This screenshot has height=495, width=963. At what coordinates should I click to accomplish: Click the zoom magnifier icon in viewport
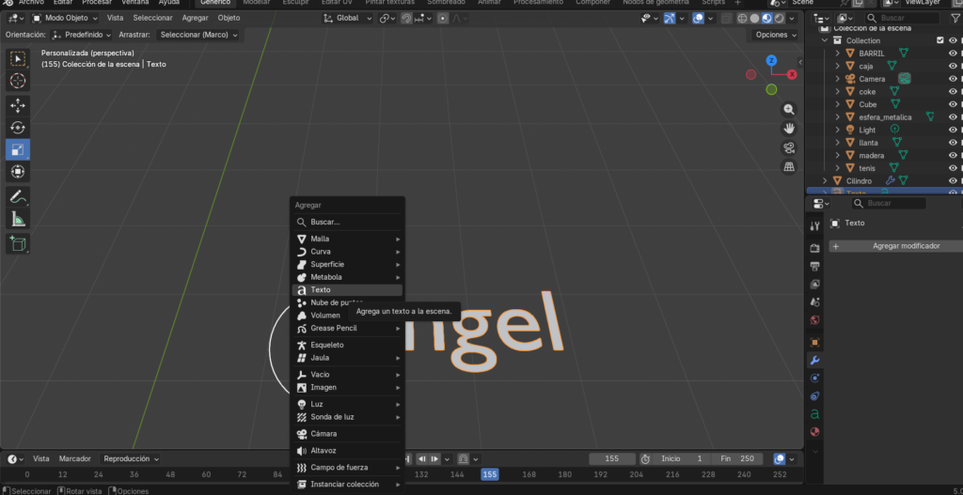[x=790, y=108]
